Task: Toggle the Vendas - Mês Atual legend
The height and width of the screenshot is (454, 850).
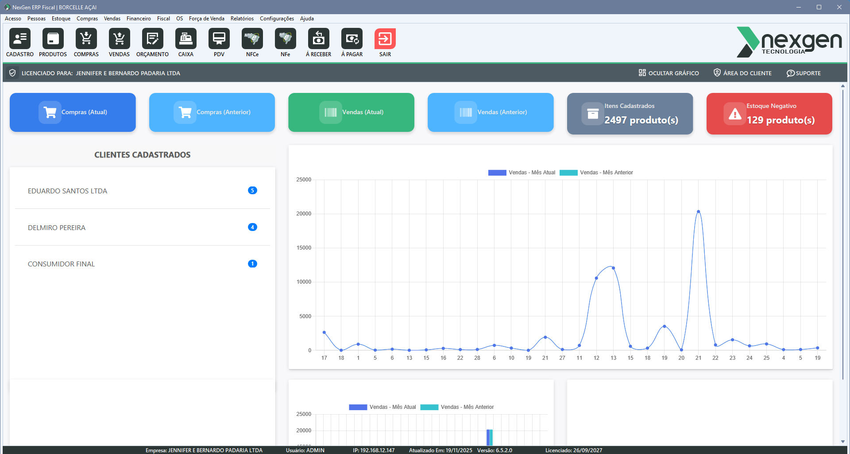Action: click(x=522, y=173)
